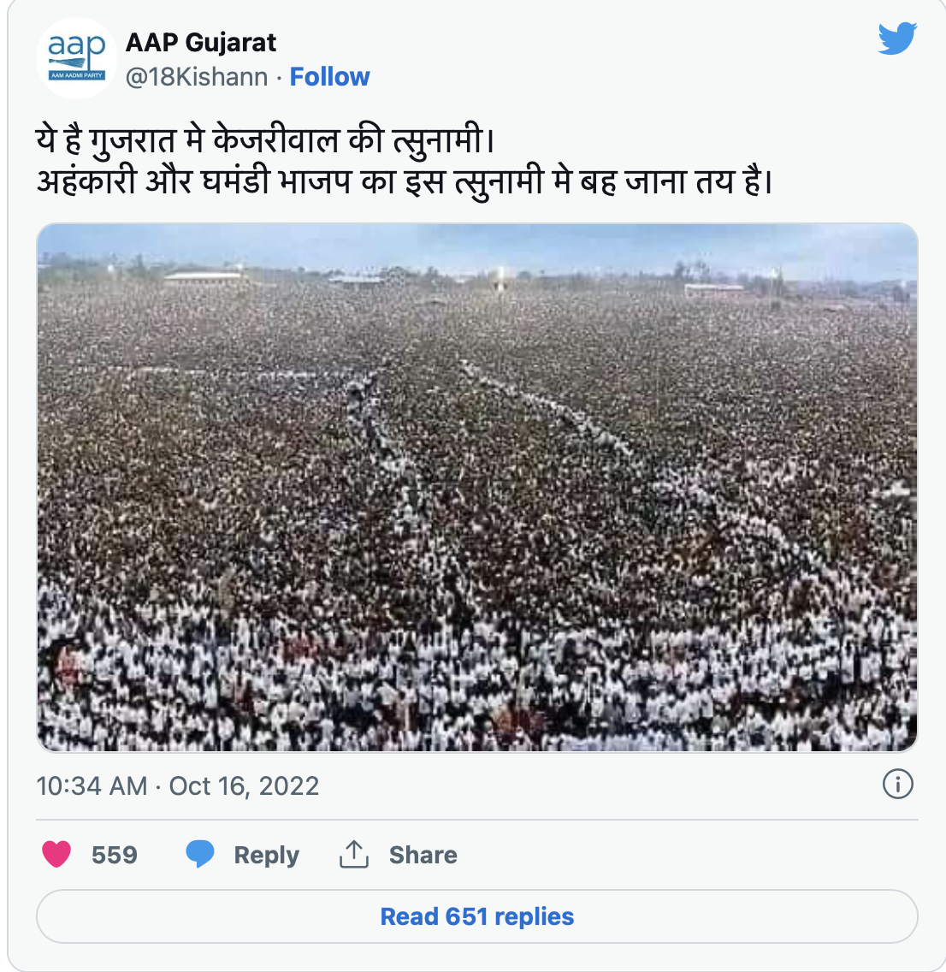Screen dimensions: 946x972
Task: Click the heart like icon
Action: tap(56, 854)
